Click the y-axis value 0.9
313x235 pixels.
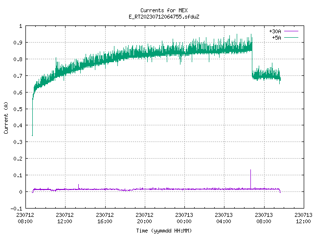18,43
